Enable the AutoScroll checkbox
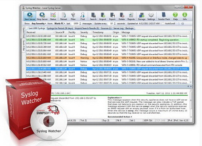The width and height of the screenshot is (202, 146). (x=163, y=23)
